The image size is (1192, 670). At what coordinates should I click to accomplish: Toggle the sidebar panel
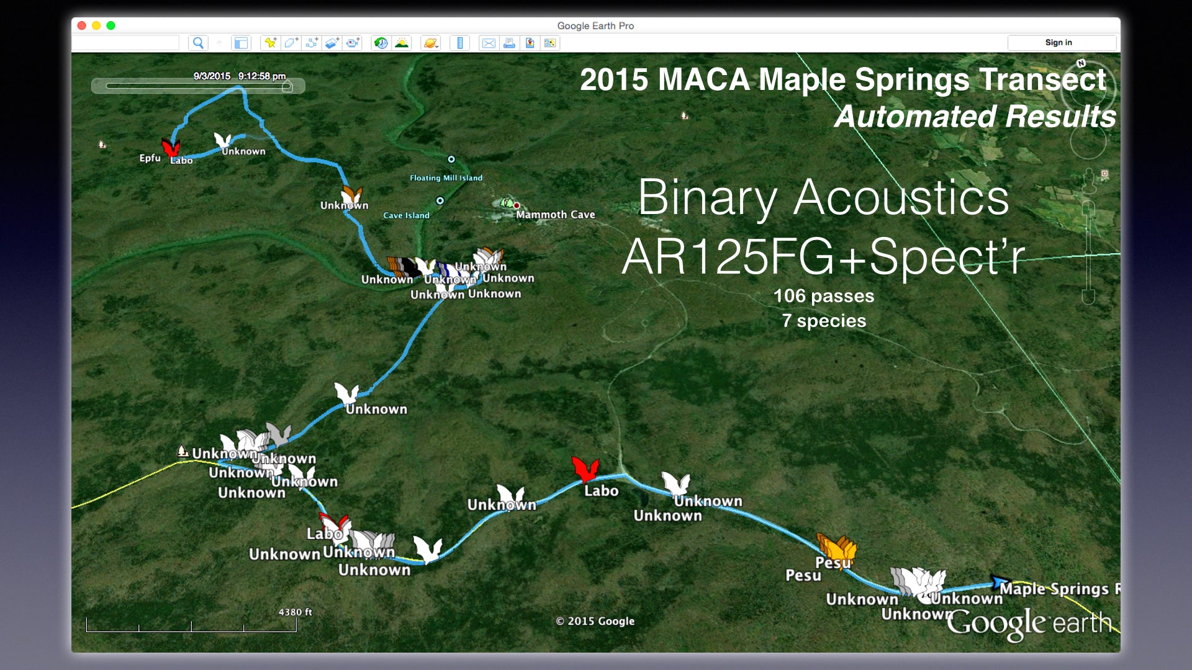tap(240, 43)
